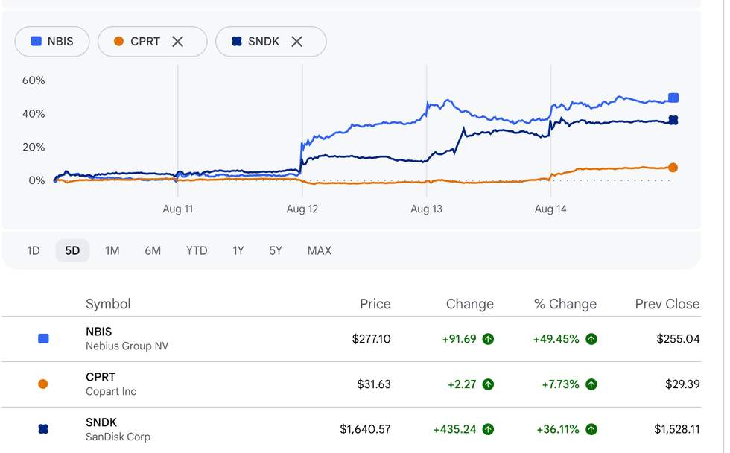Click SNDK previous close $1,528.11
Viewport: 730px width, 453px height.
click(677, 429)
